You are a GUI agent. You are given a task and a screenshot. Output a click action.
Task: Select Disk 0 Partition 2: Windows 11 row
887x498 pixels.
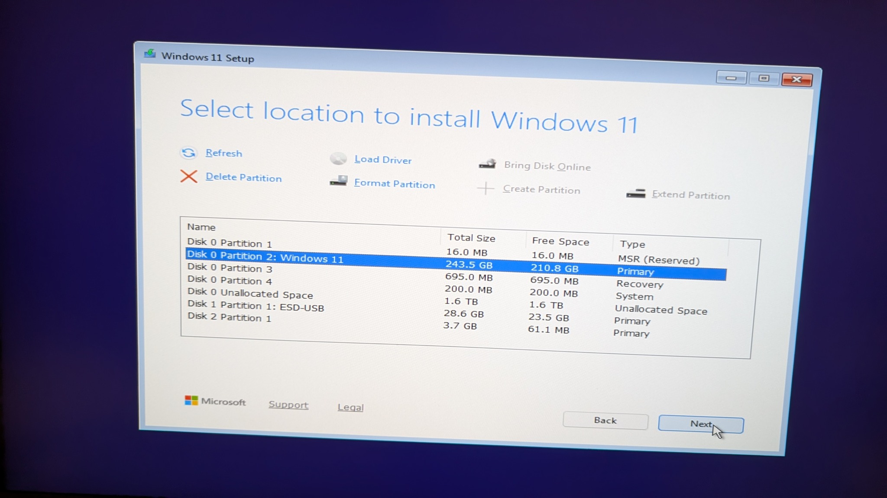[456, 264]
